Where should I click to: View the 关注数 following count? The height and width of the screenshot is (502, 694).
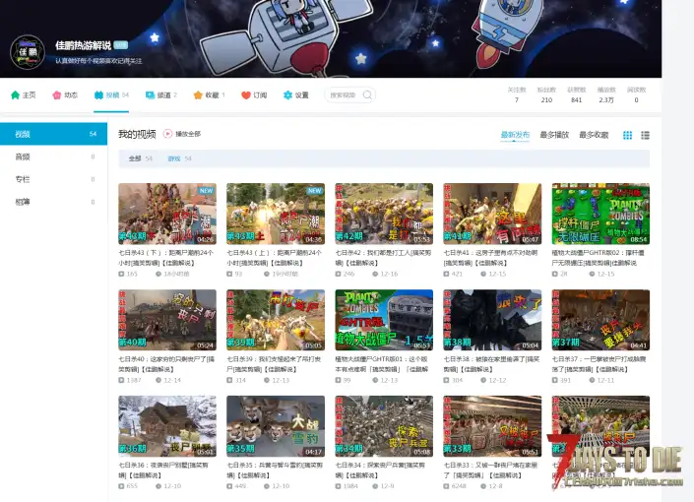(517, 94)
